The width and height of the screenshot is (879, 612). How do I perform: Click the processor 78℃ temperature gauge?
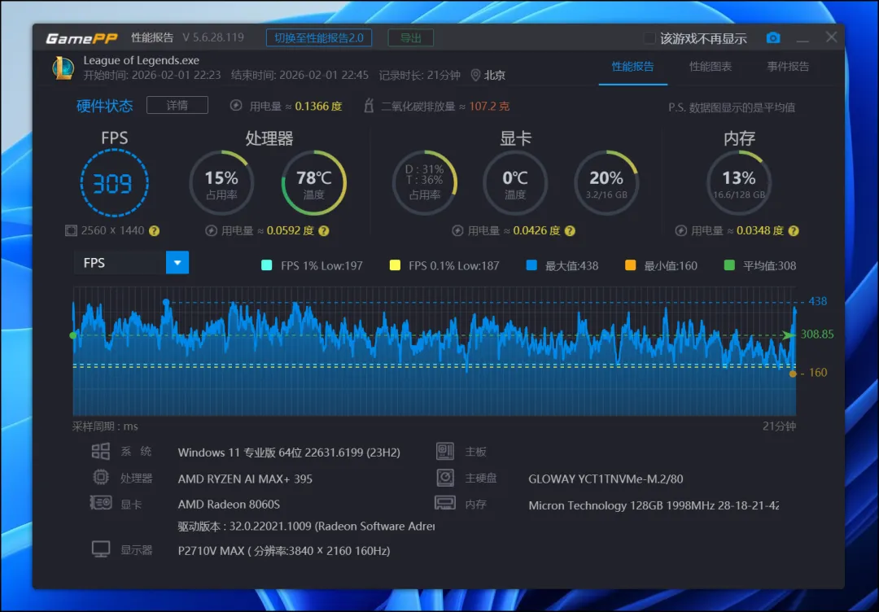pos(313,182)
